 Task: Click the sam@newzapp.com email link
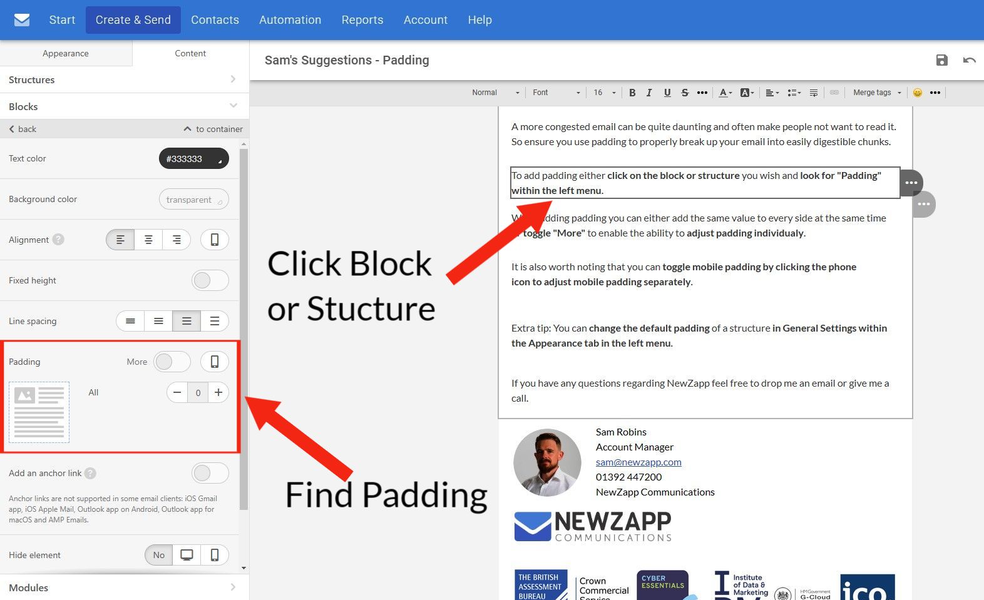638,462
